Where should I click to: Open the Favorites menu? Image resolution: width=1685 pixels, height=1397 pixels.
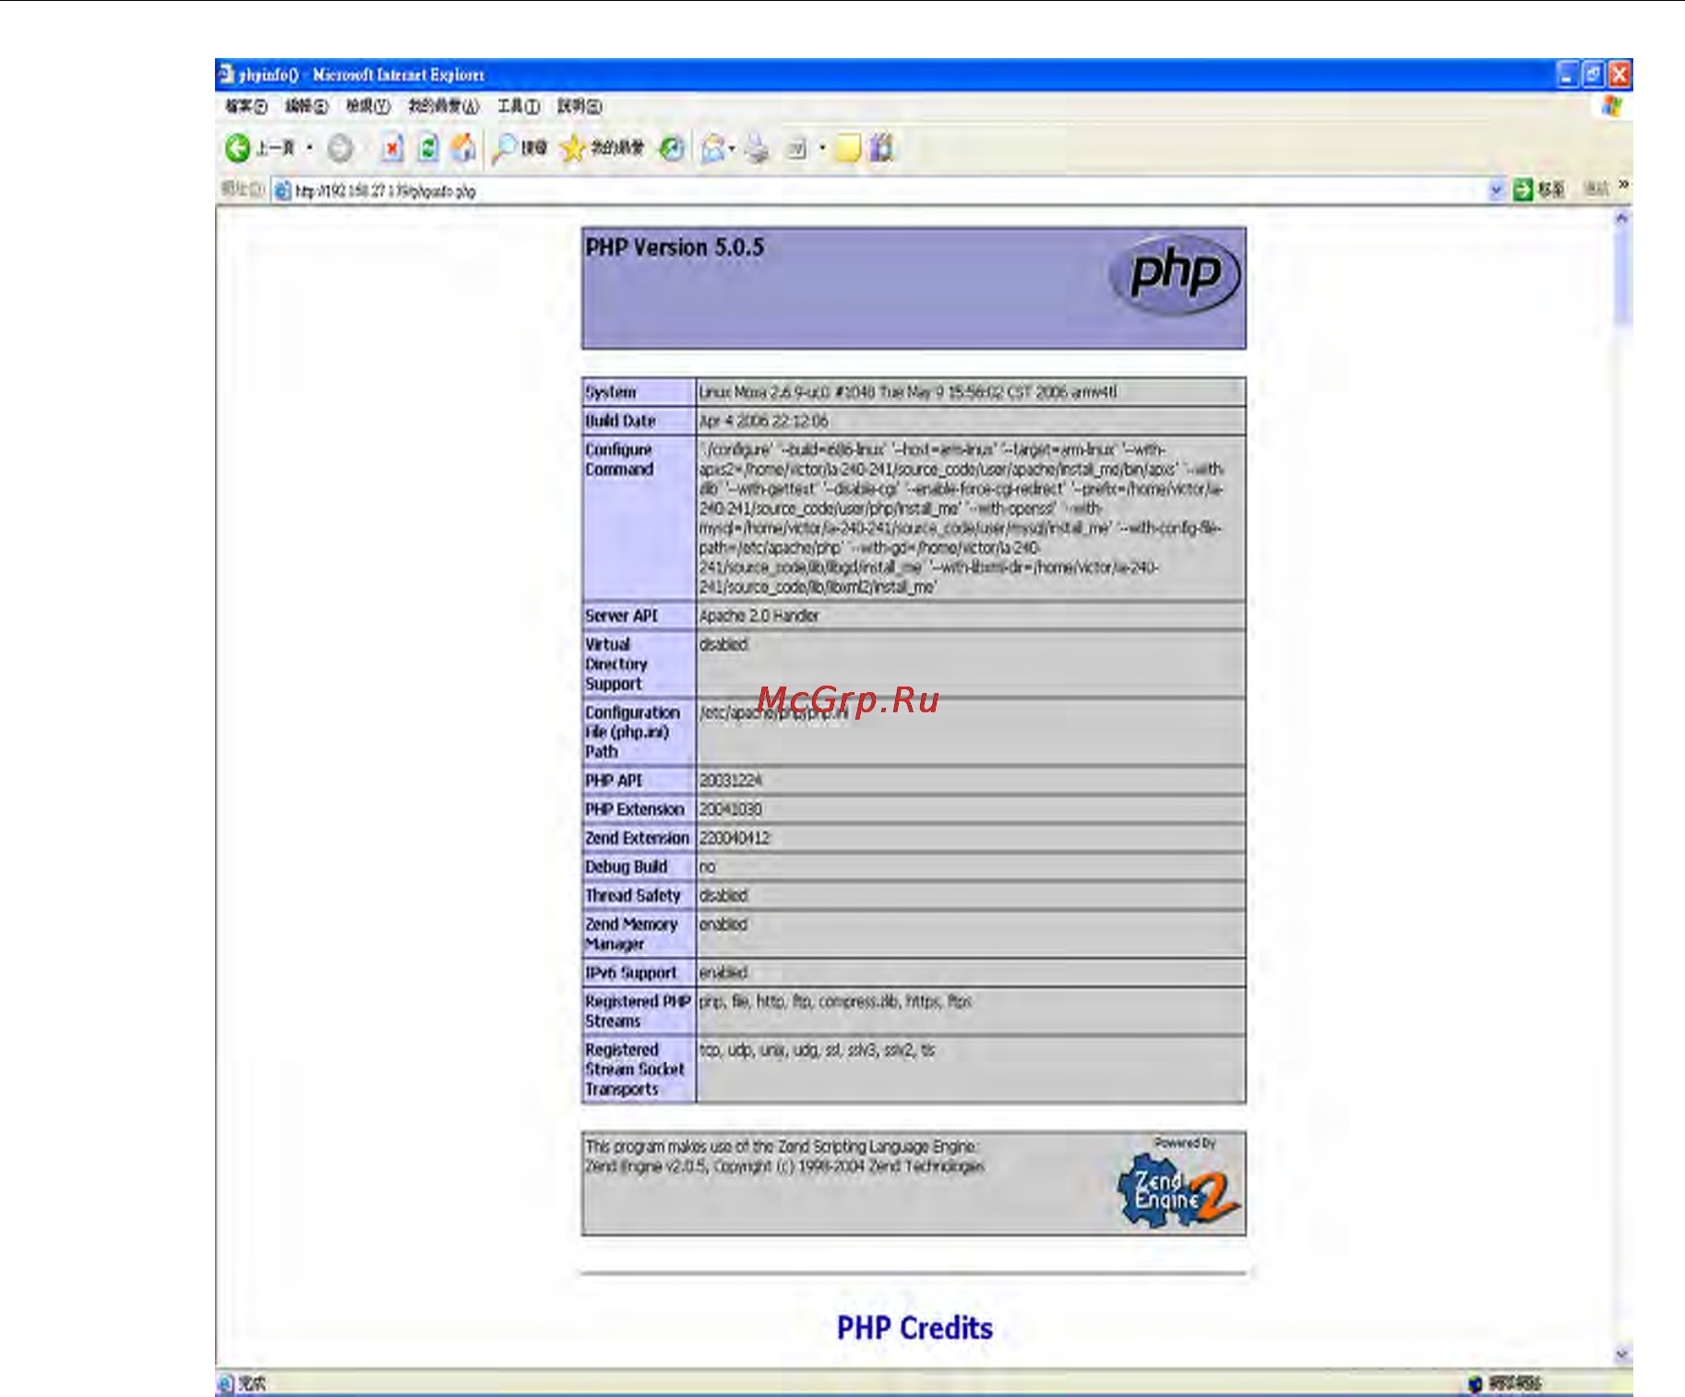[443, 106]
